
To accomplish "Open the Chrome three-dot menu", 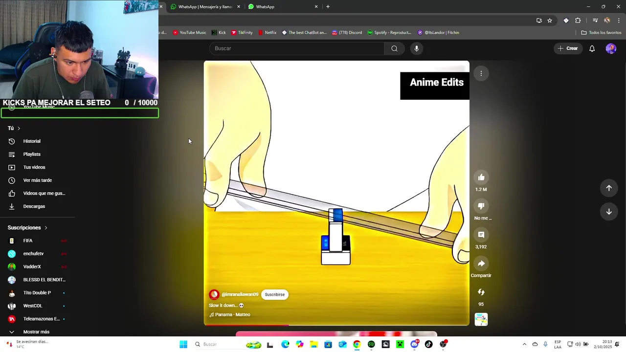I will coord(619,21).
